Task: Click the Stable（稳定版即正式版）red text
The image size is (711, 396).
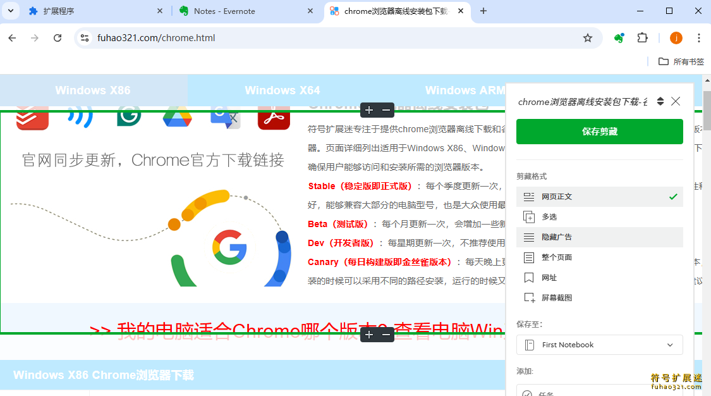Action: (360, 186)
